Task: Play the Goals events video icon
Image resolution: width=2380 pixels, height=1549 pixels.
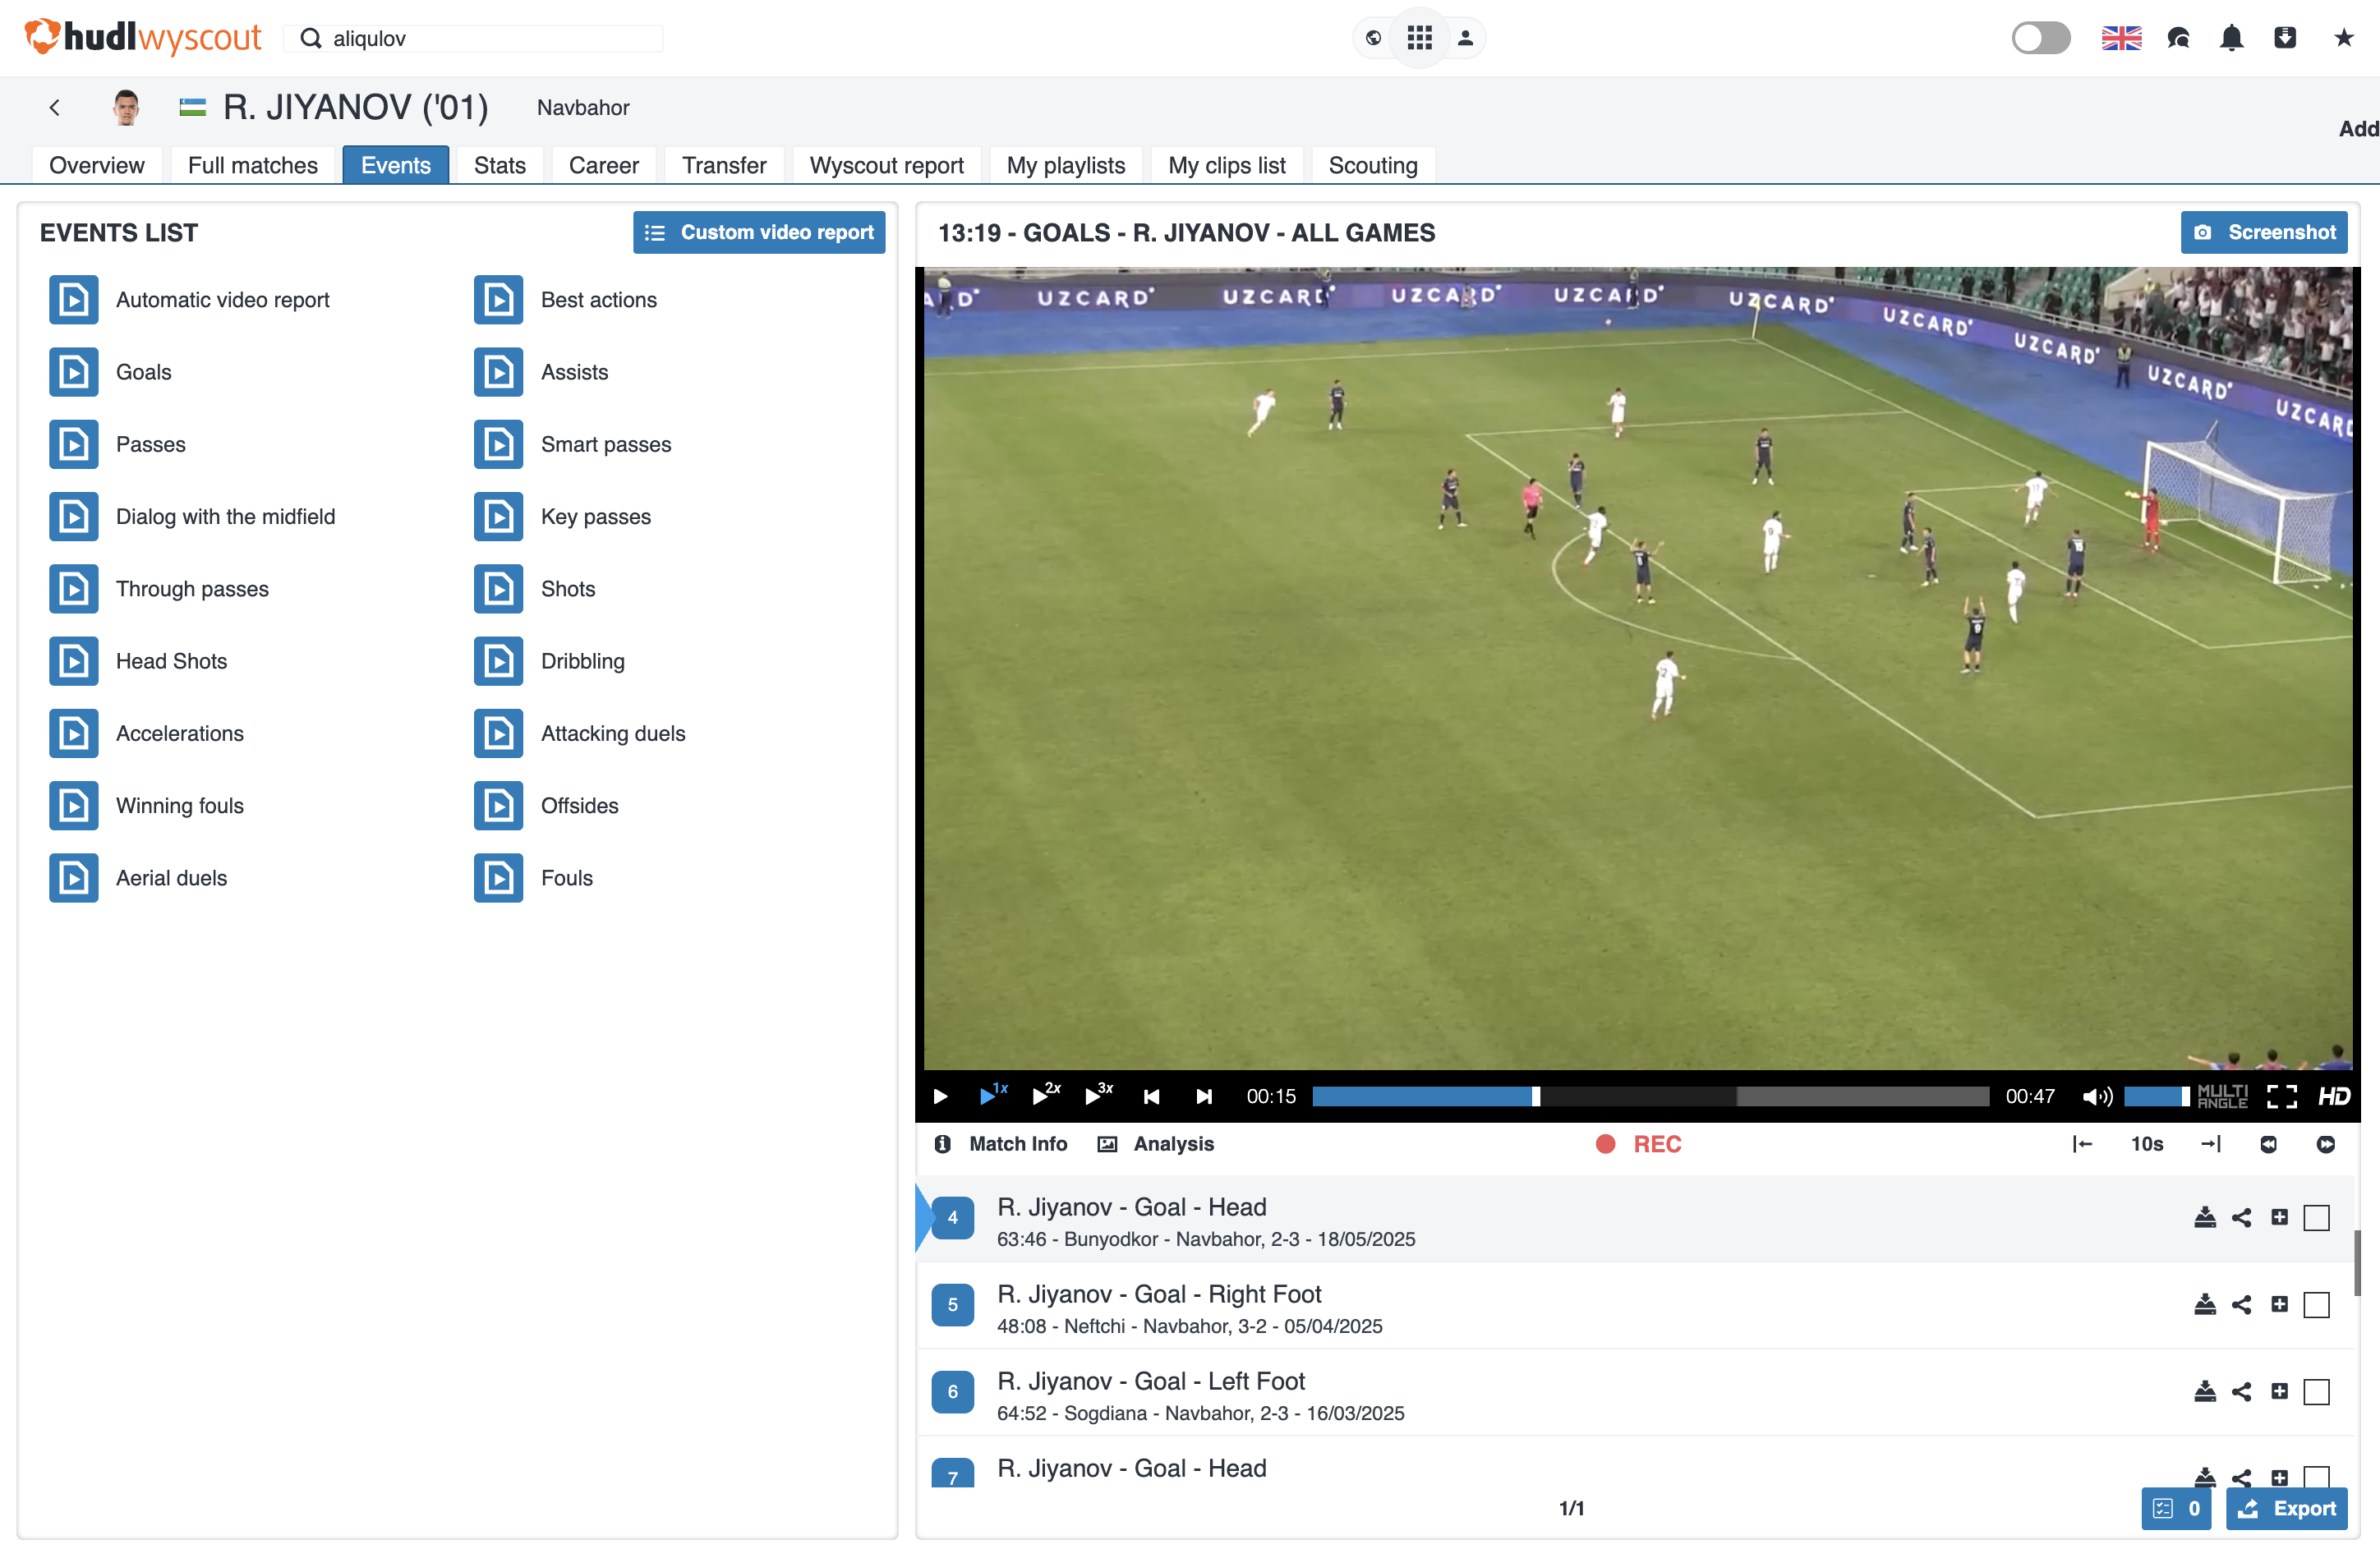Action: pyautogui.click(x=73, y=372)
